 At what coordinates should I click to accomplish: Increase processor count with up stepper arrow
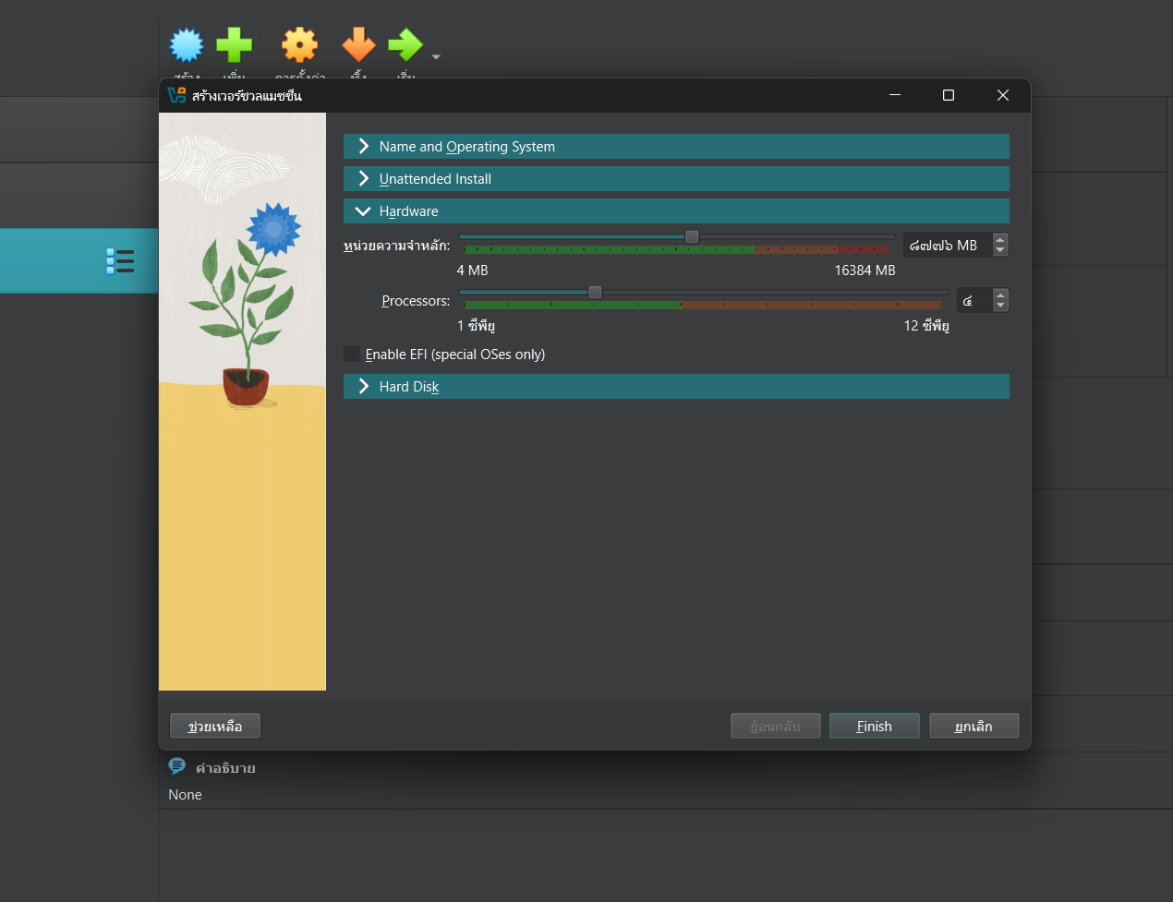coord(1000,295)
